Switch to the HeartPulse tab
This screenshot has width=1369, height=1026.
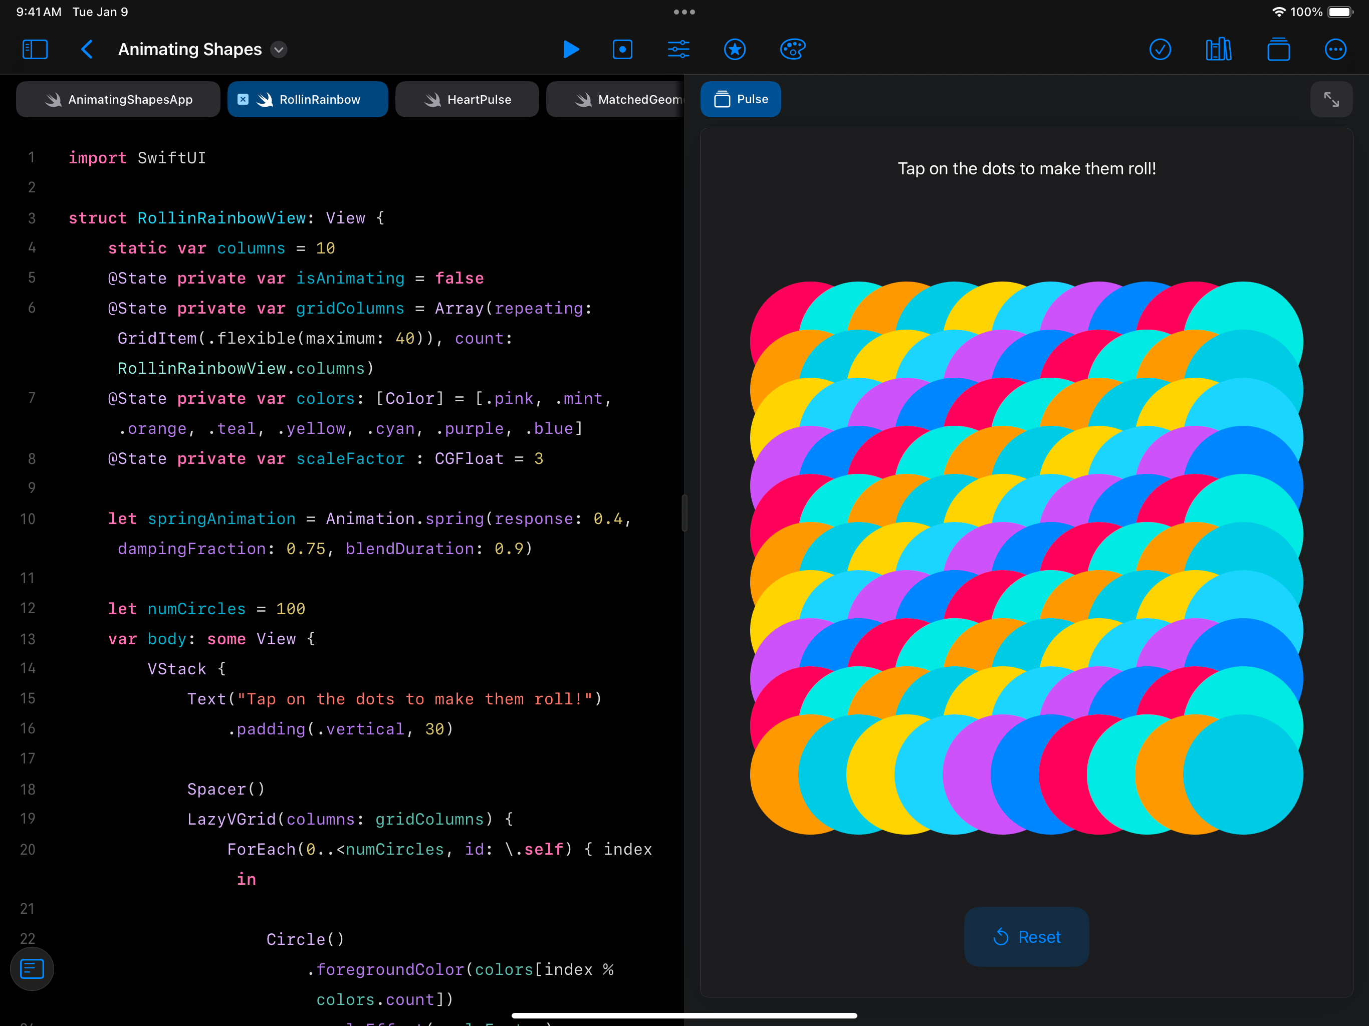[x=467, y=100]
